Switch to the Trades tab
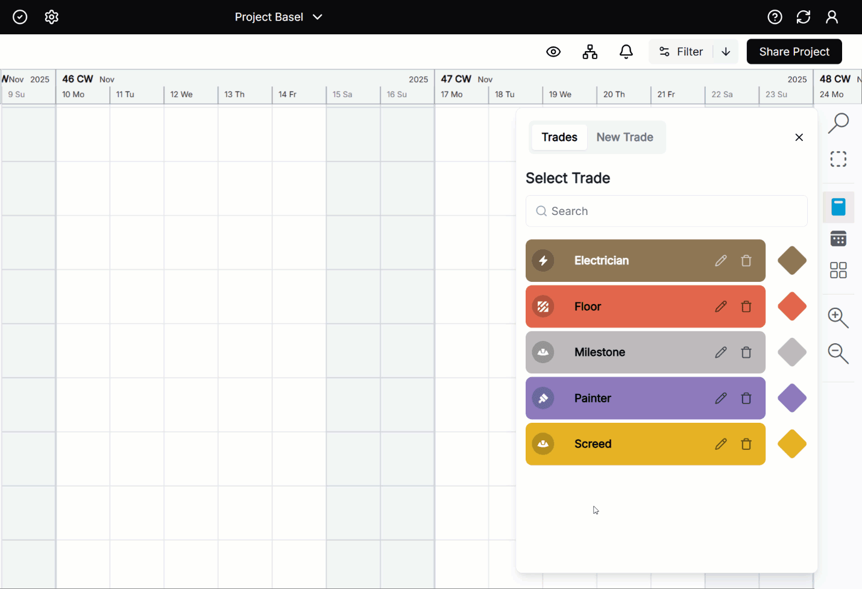The height and width of the screenshot is (589, 862). 559,137
